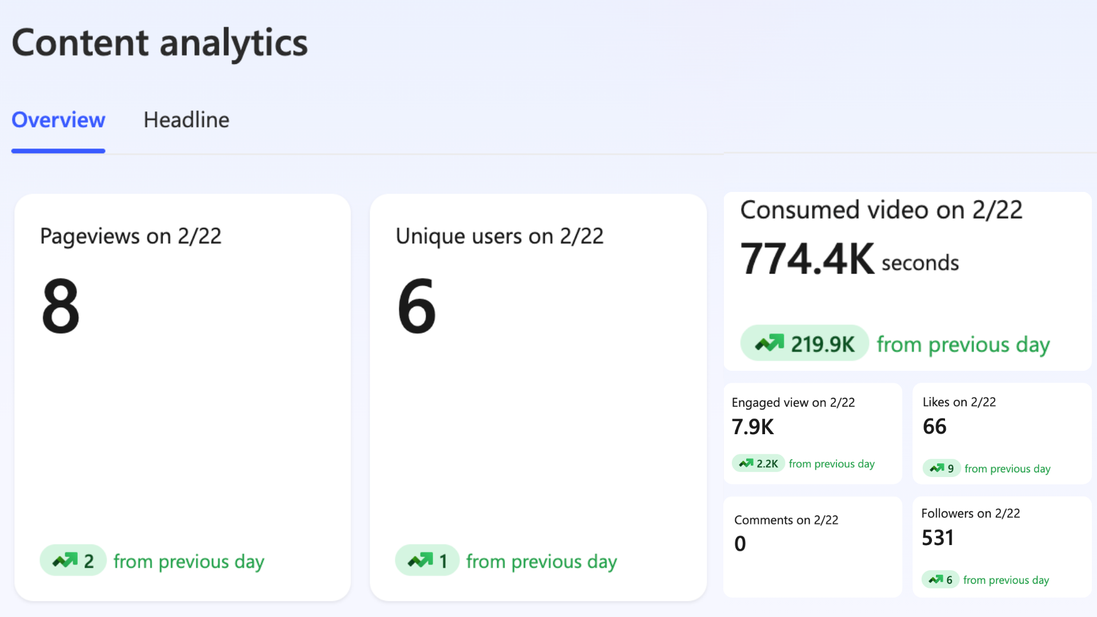The width and height of the screenshot is (1097, 617).
Task: Click the Pageviews trend arrow icon
Action: 65,560
